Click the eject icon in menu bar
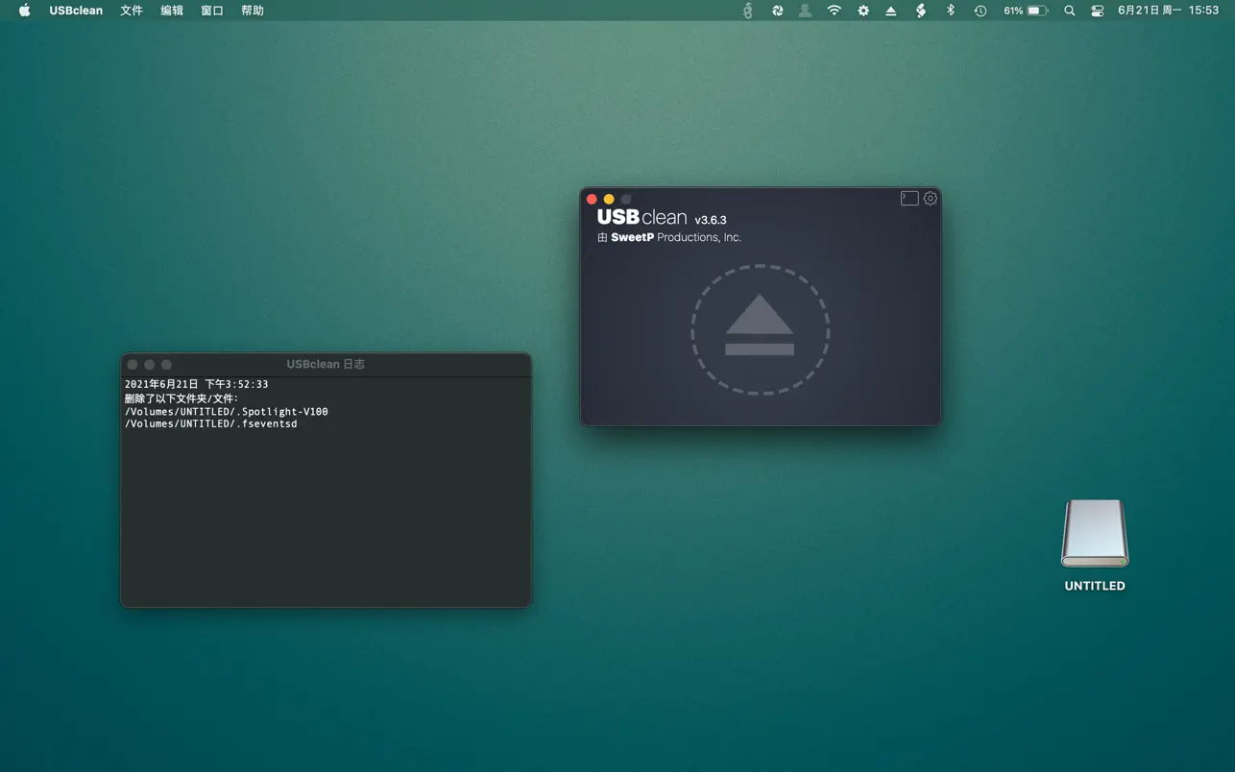The width and height of the screenshot is (1235, 772). coord(890,11)
